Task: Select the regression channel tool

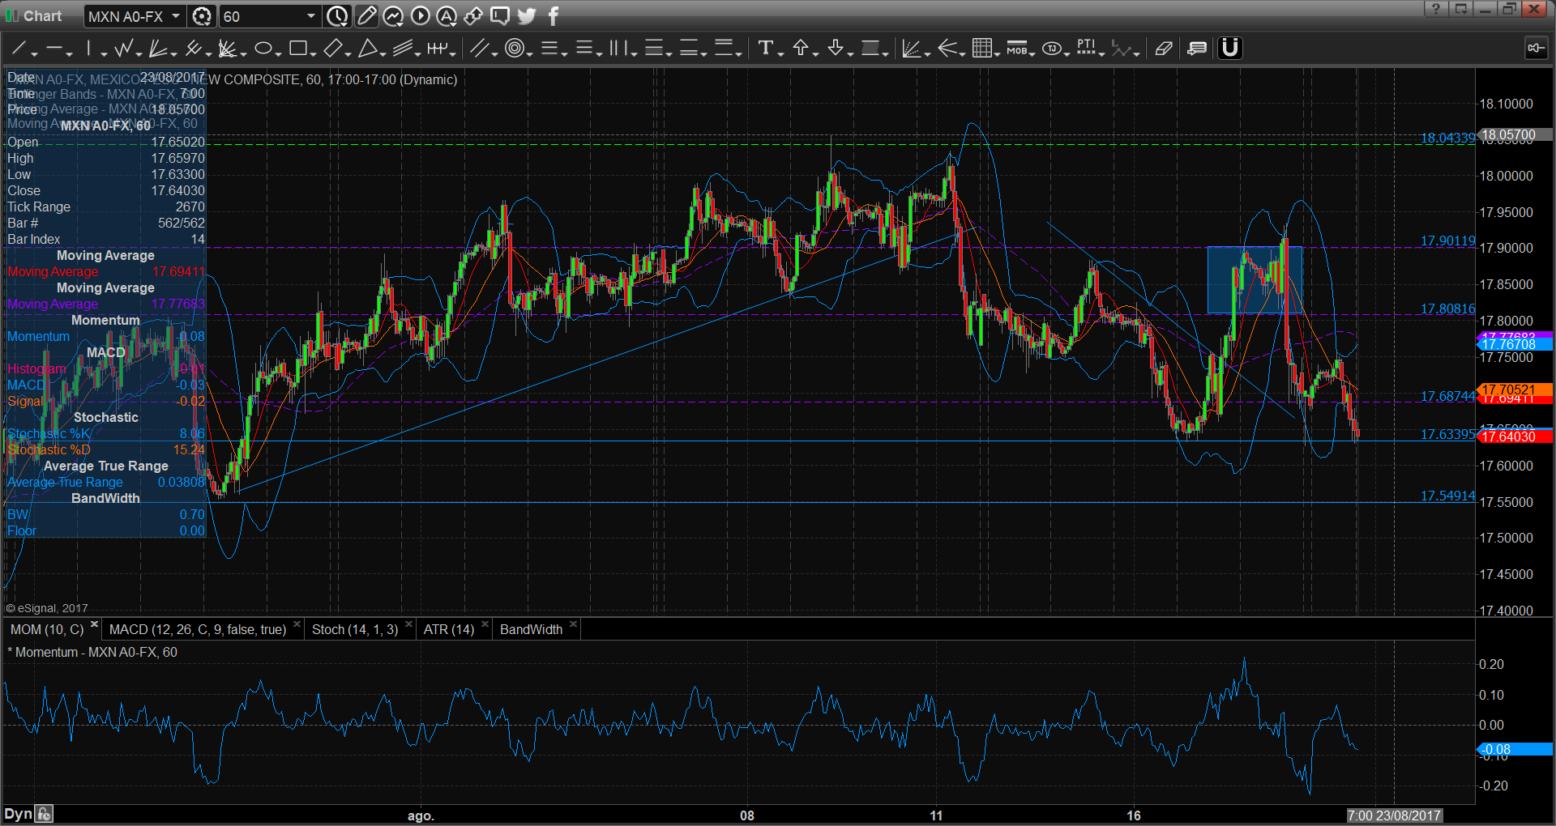Action: tap(479, 49)
